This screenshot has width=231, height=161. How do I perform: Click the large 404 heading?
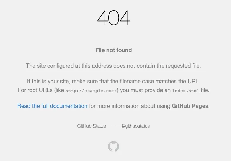[114, 18]
